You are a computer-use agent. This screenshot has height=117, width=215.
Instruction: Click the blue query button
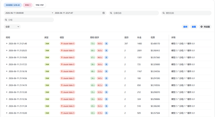coord(185,27)
